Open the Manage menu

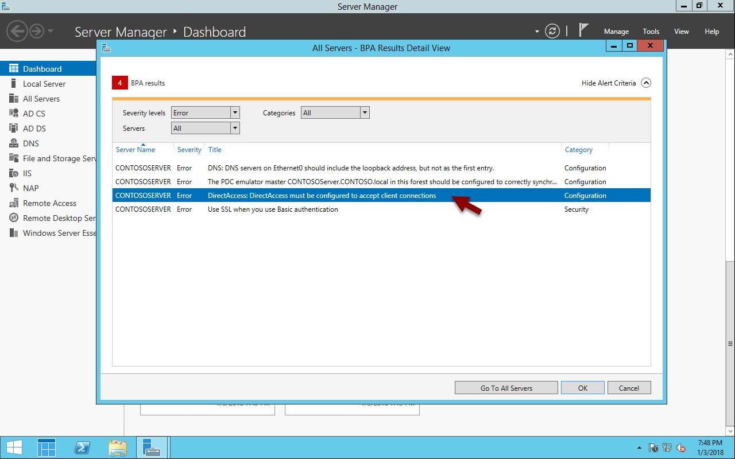point(616,32)
